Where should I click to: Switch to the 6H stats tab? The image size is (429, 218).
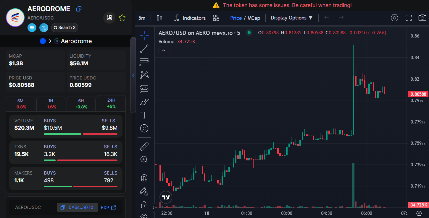81,104
